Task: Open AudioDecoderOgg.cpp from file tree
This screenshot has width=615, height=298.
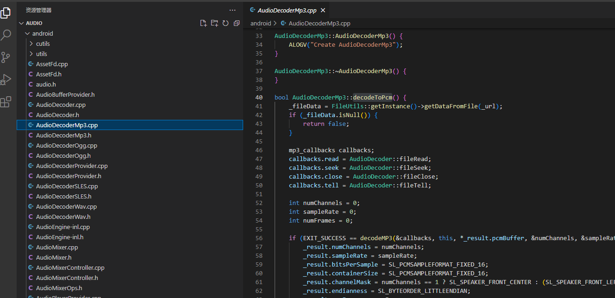Action: point(66,145)
